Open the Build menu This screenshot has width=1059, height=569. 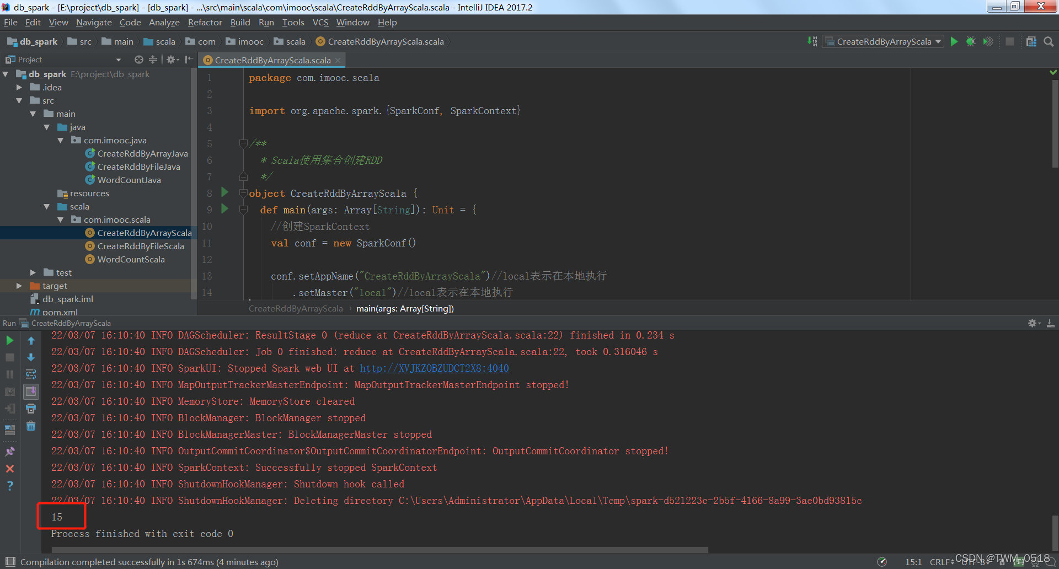click(240, 22)
